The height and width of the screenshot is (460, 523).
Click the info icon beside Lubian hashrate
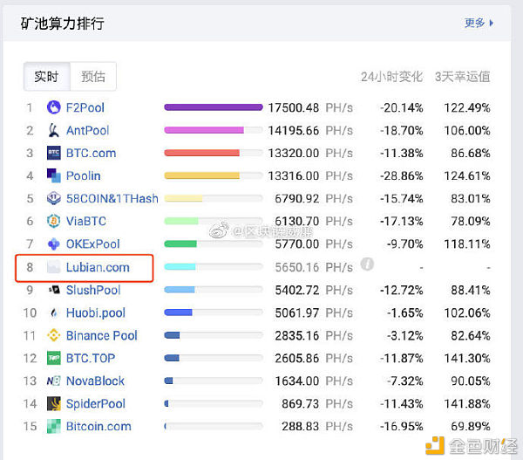pos(367,264)
